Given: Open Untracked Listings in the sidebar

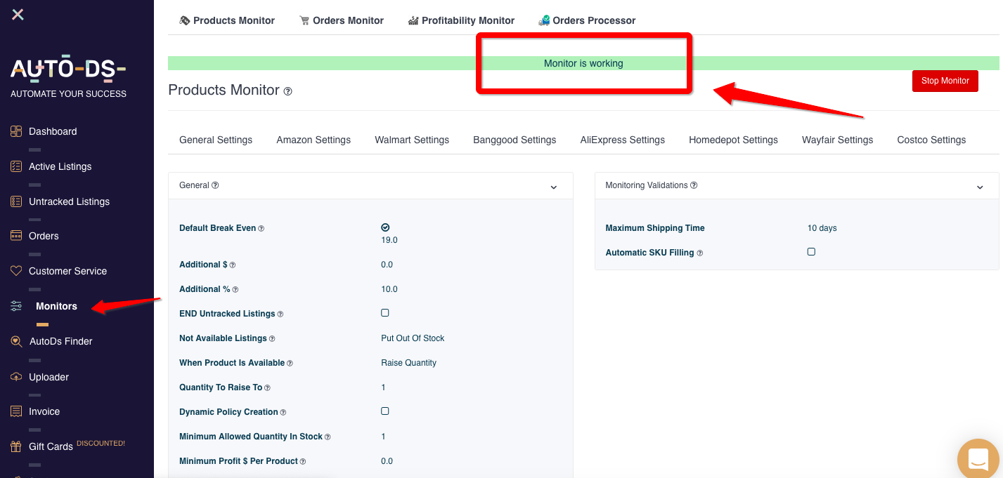Looking at the screenshot, I should [x=70, y=201].
